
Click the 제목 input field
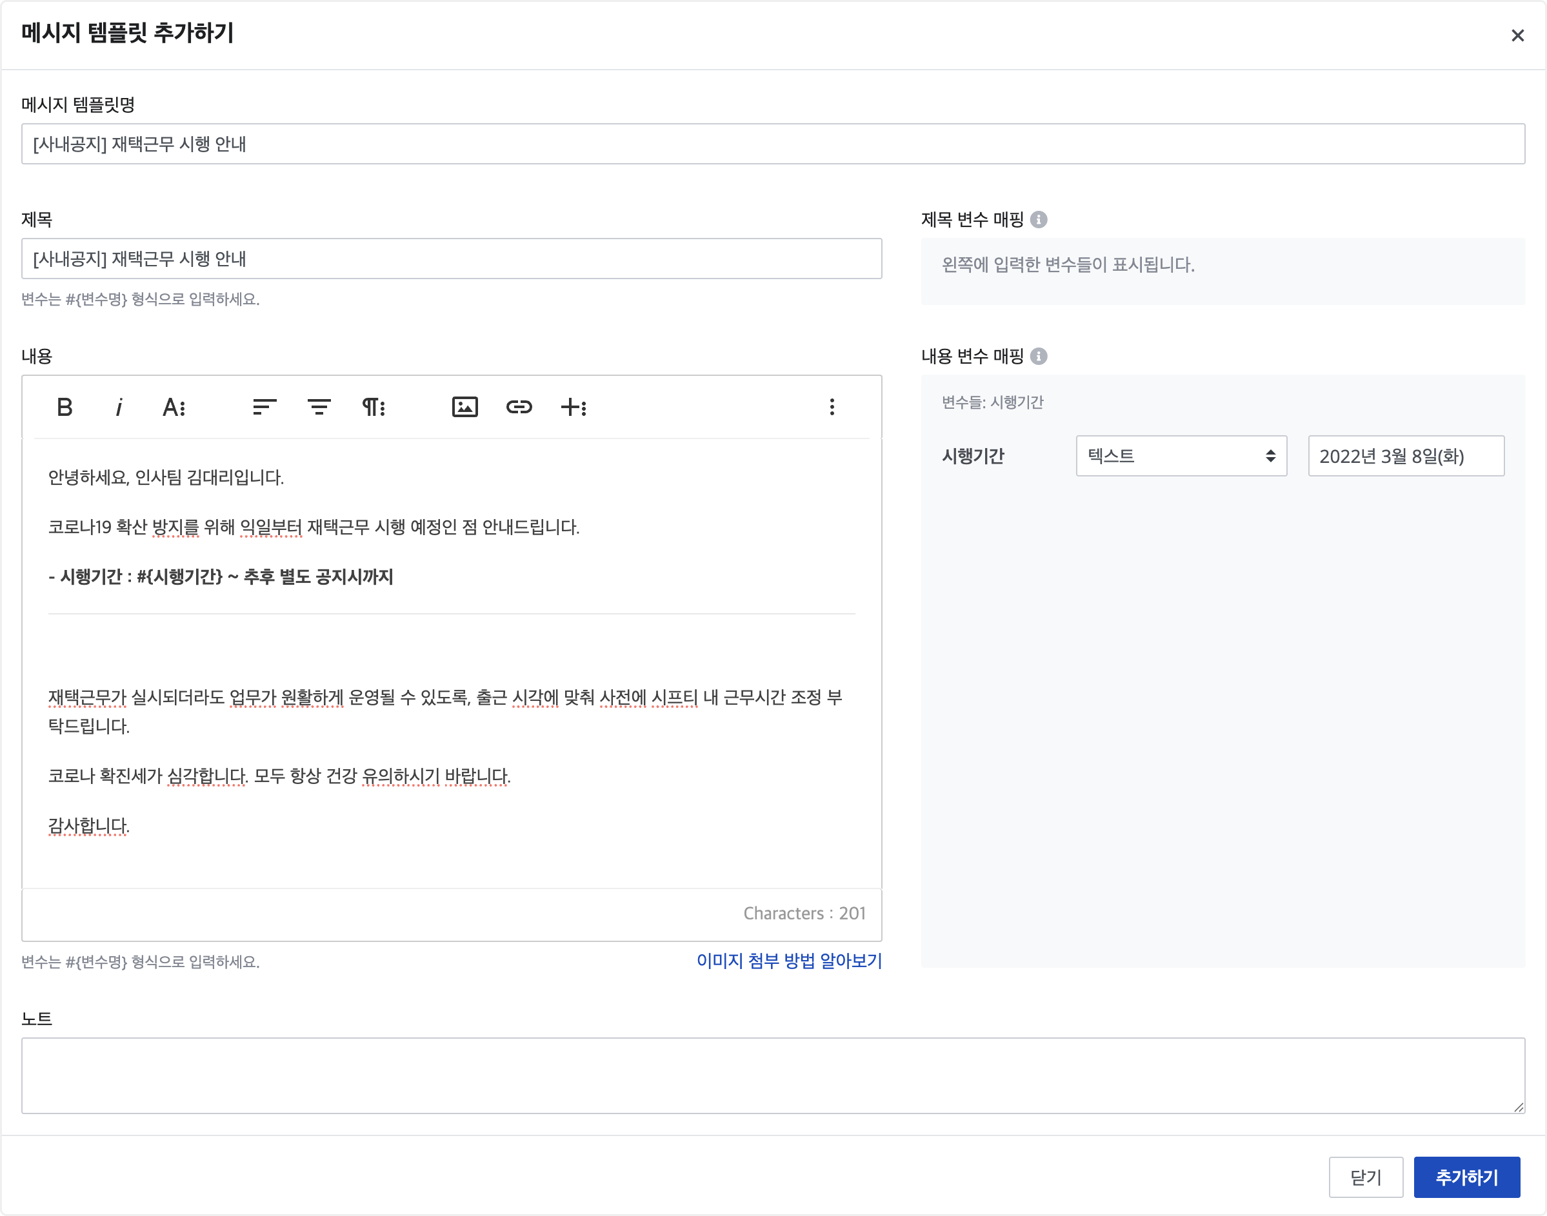click(452, 259)
